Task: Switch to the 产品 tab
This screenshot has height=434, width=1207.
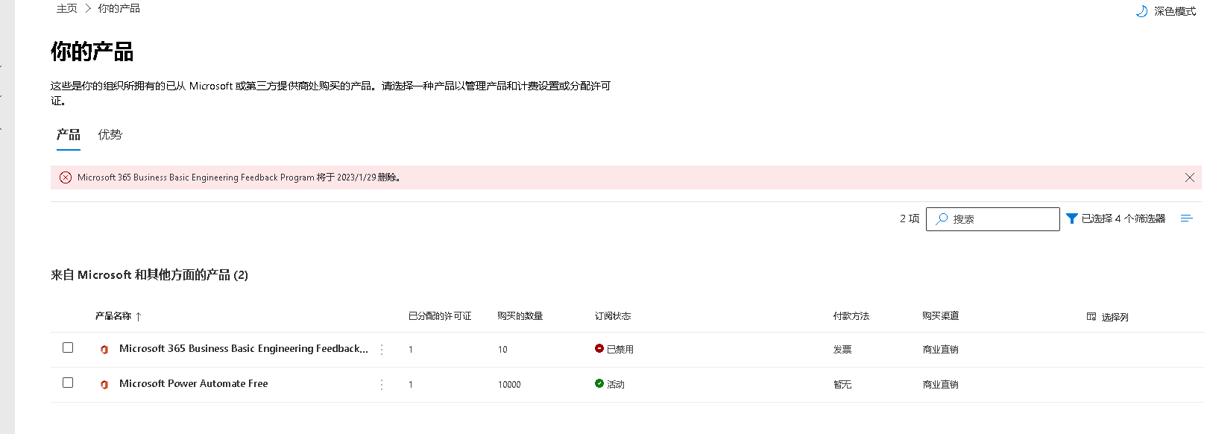Action: (69, 135)
